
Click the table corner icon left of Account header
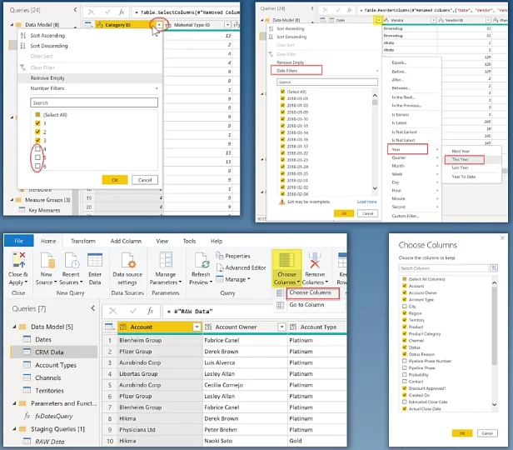tap(109, 327)
